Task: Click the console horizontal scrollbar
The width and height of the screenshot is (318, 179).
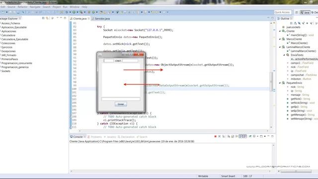Action: 170,171
